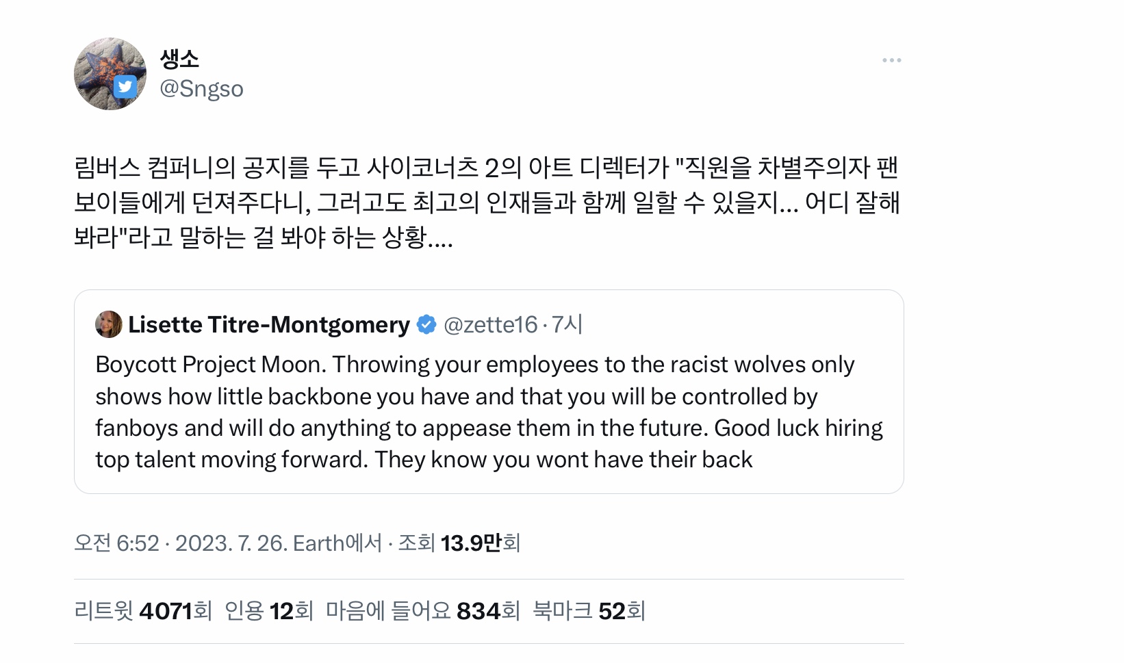Click the blue verified checkmark badge
This screenshot has height=663, width=1124.
pyautogui.click(x=426, y=324)
